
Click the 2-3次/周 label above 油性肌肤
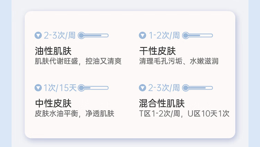tap(60, 36)
